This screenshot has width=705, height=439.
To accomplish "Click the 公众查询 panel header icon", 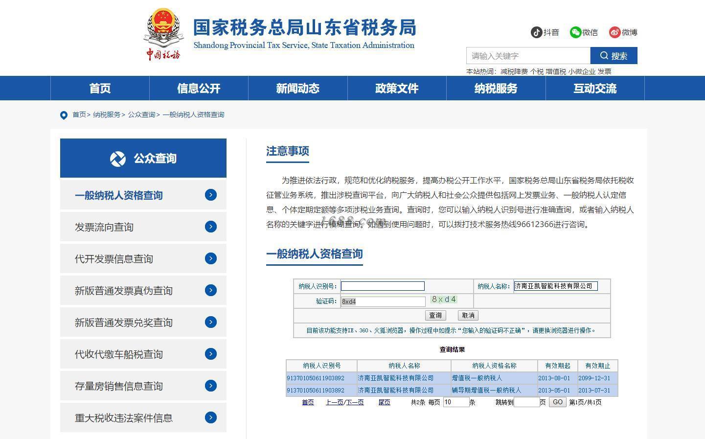I will click(118, 159).
